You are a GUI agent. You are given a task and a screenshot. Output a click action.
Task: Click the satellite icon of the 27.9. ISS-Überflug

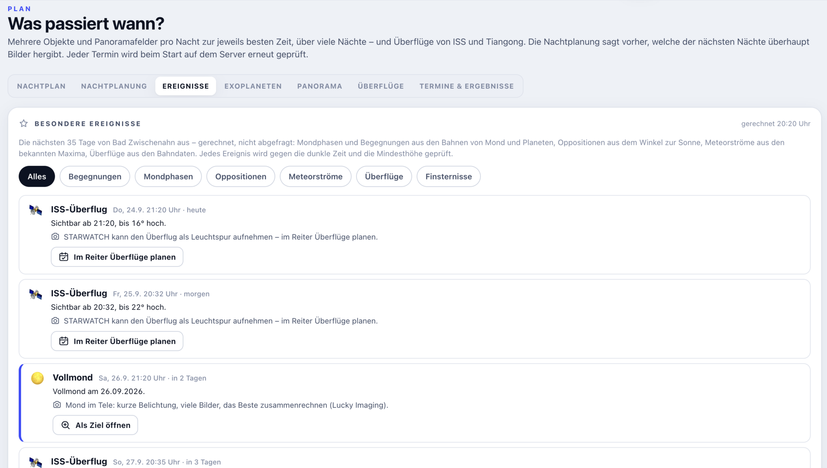tap(36, 462)
